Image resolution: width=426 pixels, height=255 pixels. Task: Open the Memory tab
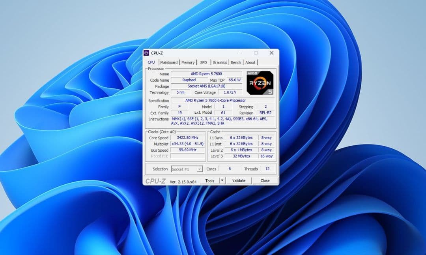[188, 62]
